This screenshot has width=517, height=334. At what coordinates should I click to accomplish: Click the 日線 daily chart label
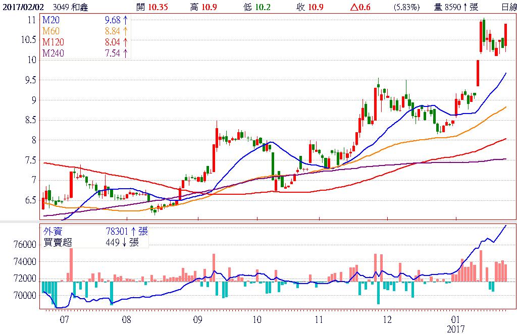tap(508, 7)
